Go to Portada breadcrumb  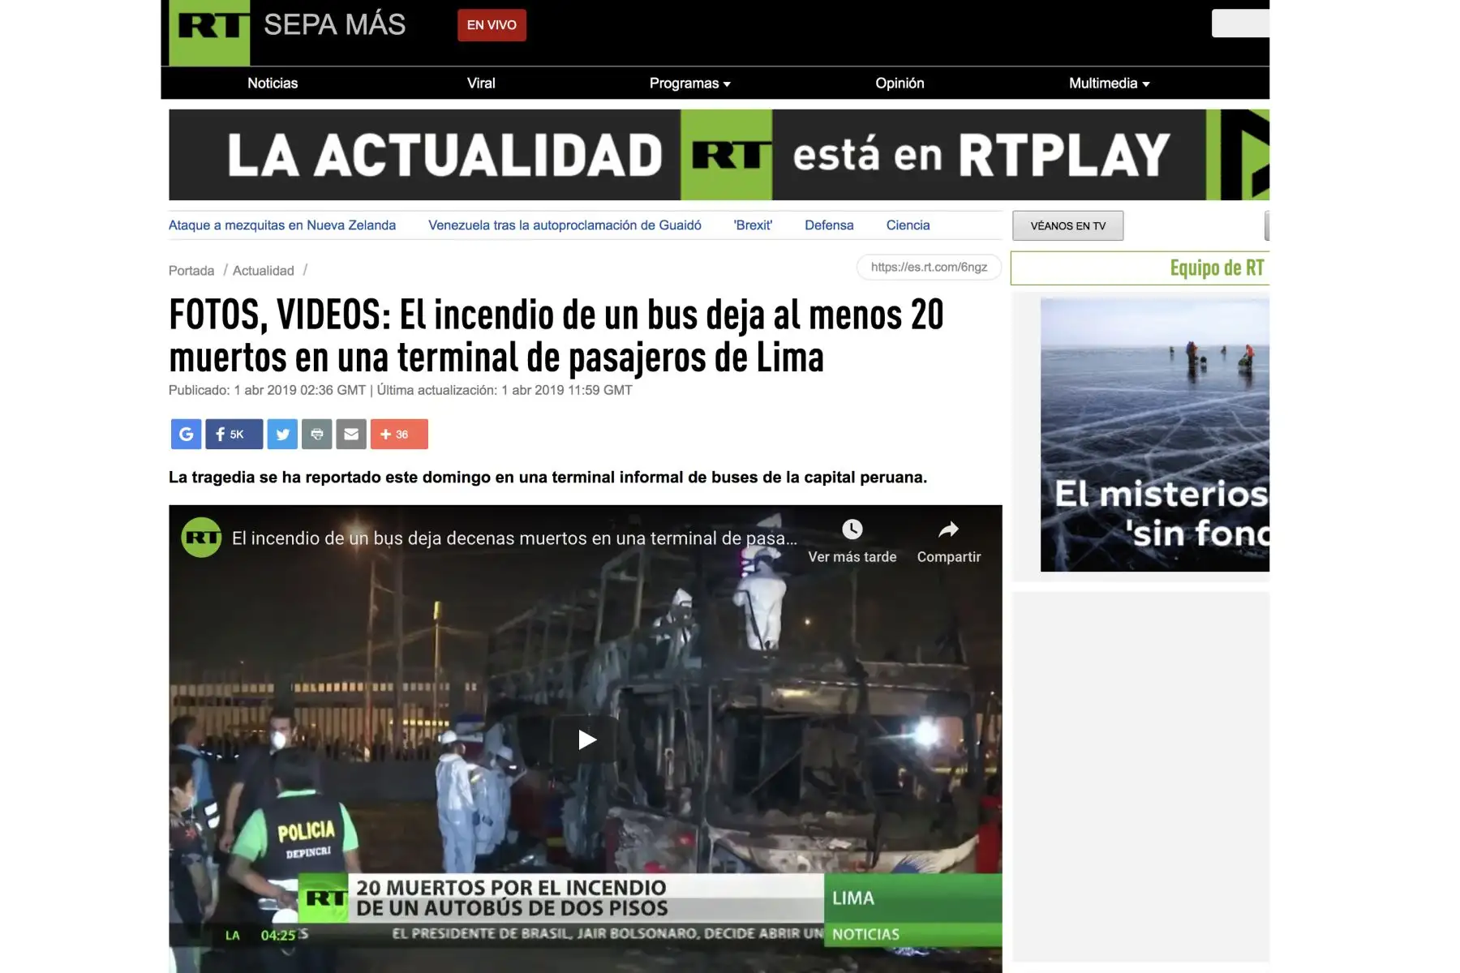pyautogui.click(x=191, y=271)
